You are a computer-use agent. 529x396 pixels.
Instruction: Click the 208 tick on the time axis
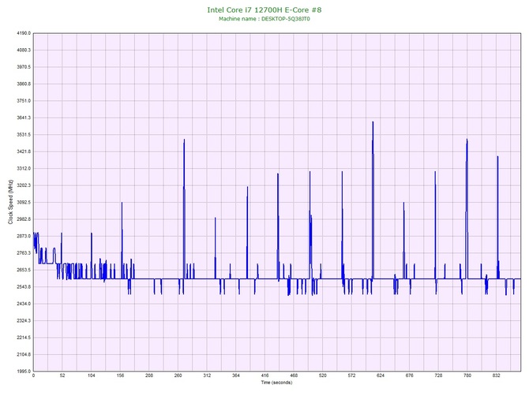149,375
